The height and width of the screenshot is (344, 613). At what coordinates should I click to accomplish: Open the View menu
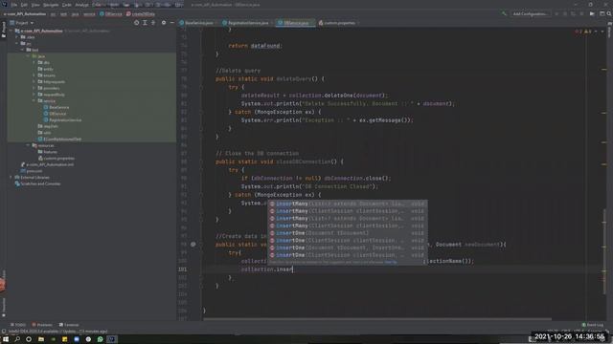[x=35, y=5]
